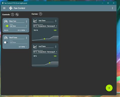Click the Controls section heading
The height and width of the screenshot is (97, 120).
click(x=6, y=15)
